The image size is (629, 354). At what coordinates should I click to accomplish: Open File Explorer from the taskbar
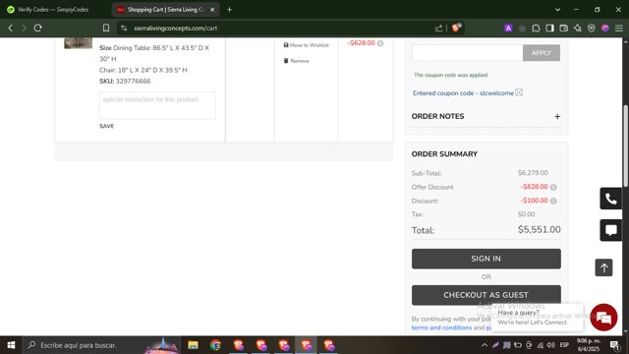[x=193, y=345]
